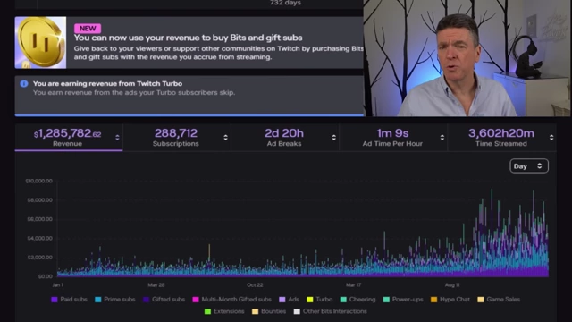
Task: Click the gold Bits coin image
Action: pos(40,42)
